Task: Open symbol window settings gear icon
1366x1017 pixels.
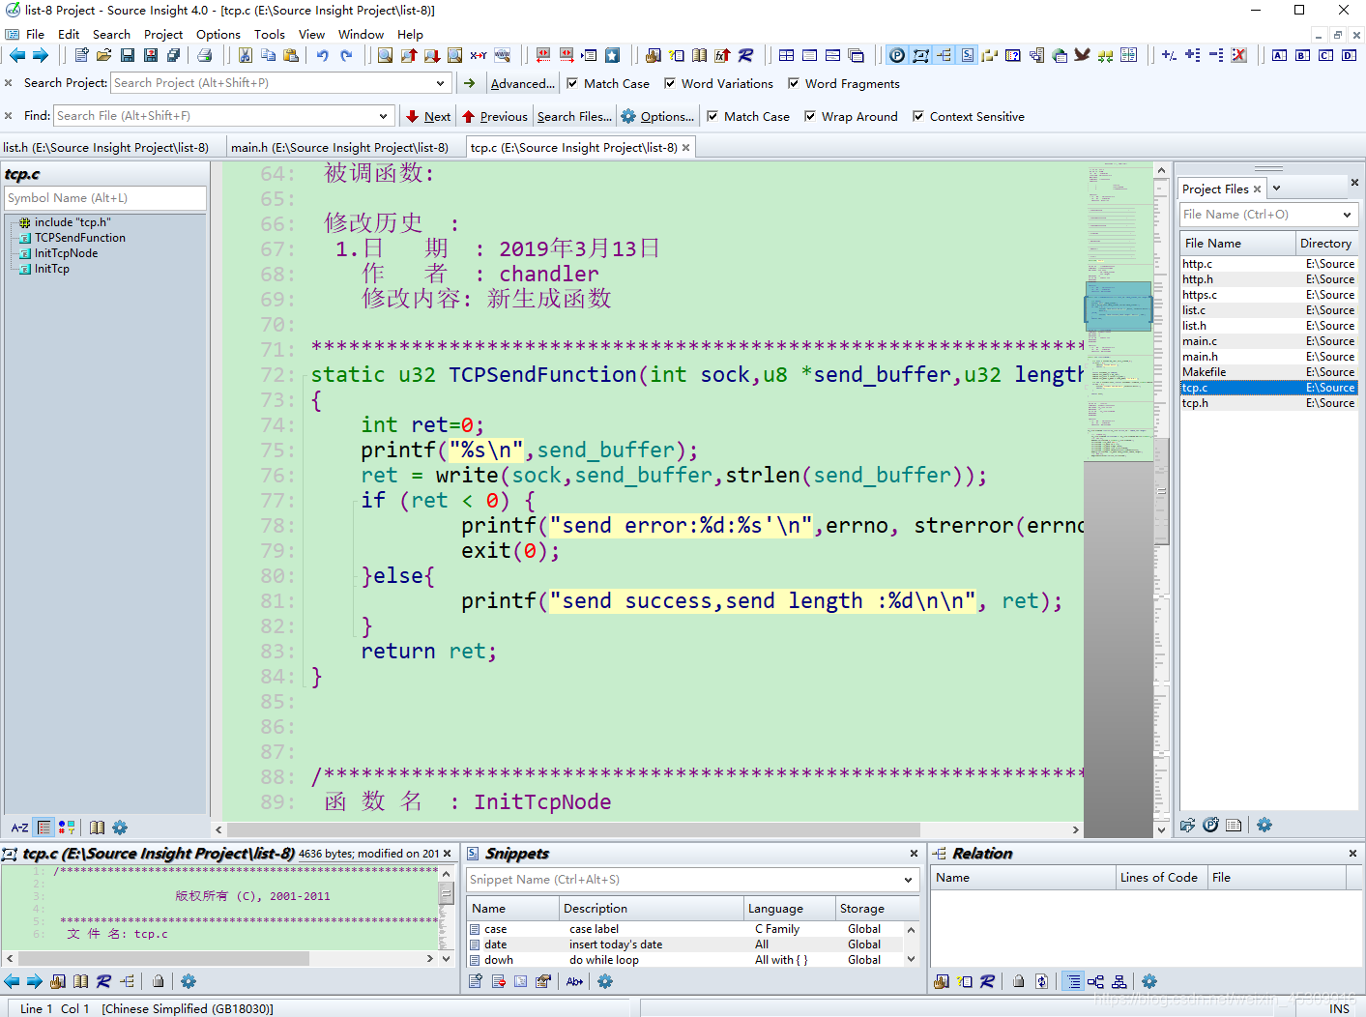Action: (x=120, y=828)
